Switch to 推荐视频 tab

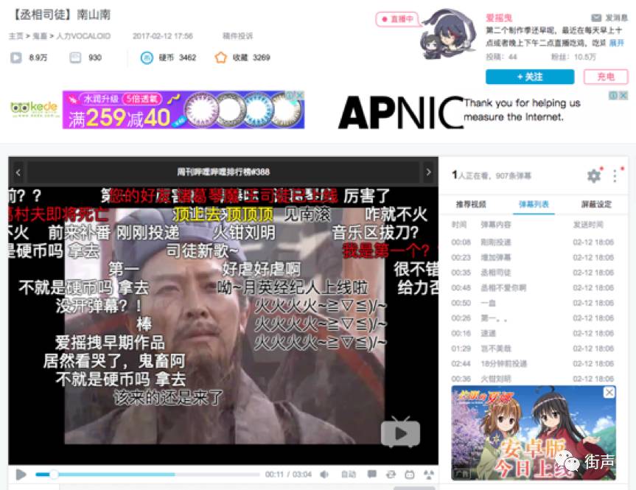471,204
